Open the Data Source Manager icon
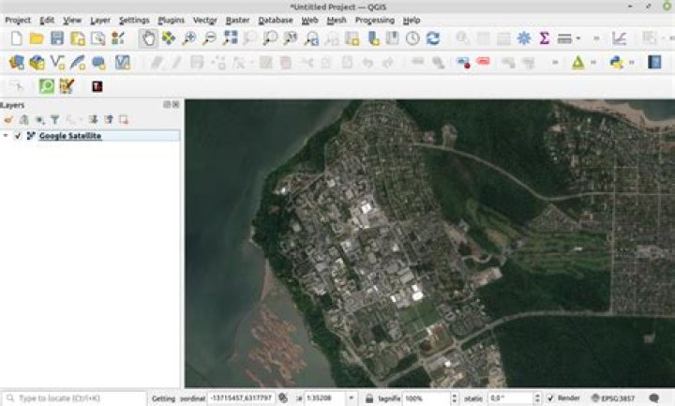Viewport: 675px width, 406px height. (x=16, y=63)
